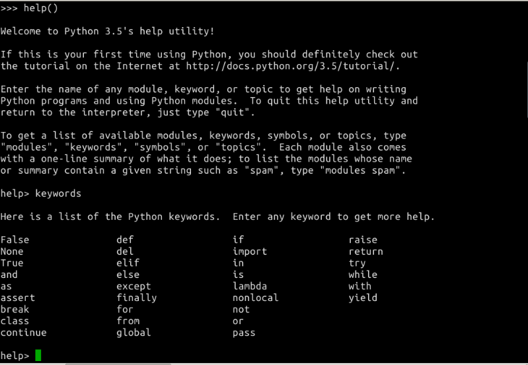
Task: Click the "finally" keyword
Action: click(x=136, y=298)
